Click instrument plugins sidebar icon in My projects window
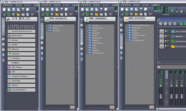 coord(42,20)
